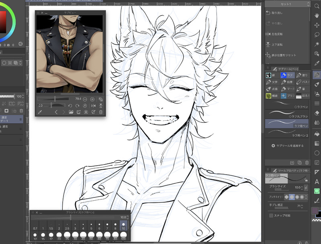
Task: Select the second anti-aliasing level
Action: click(x=292, y=197)
